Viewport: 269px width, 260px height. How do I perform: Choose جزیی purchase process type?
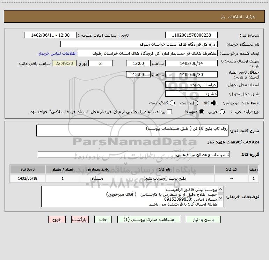click(x=222, y=112)
